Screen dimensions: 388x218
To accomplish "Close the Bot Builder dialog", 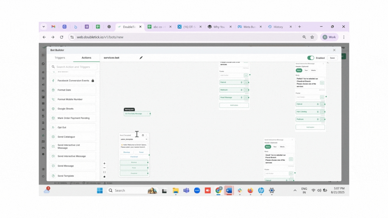I will tap(334, 50).
